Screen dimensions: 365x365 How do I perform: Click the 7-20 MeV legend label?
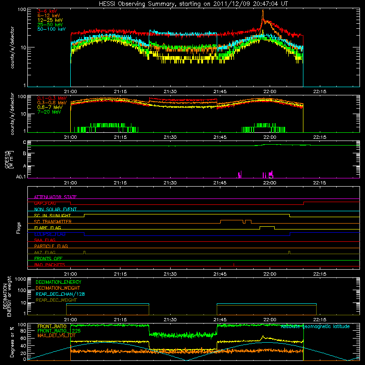click(49, 112)
